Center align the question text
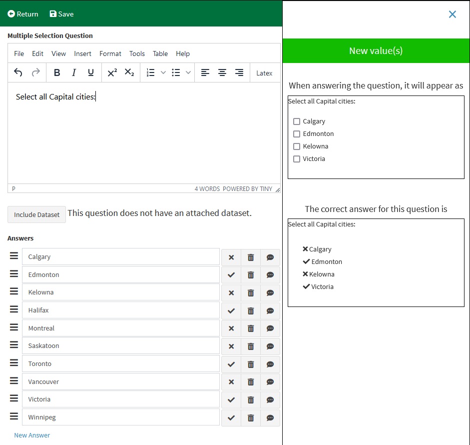 [222, 73]
